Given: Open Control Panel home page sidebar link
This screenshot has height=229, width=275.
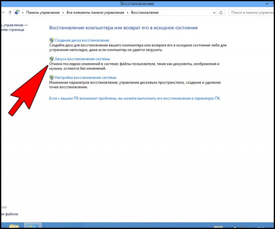Looking at the screenshot, I should click(14, 27).
